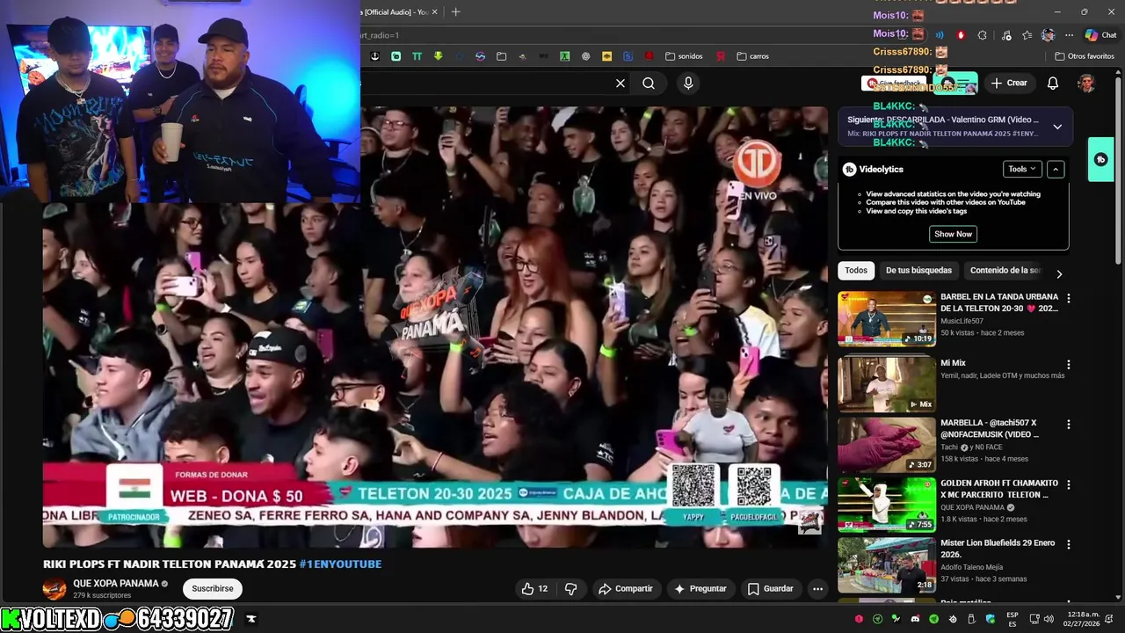Open the Copilot Chat button in browser

[x=1100, y=35]
